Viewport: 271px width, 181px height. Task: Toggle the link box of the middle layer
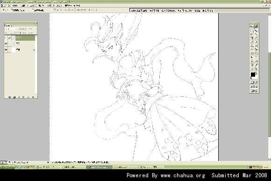point(9,44)
